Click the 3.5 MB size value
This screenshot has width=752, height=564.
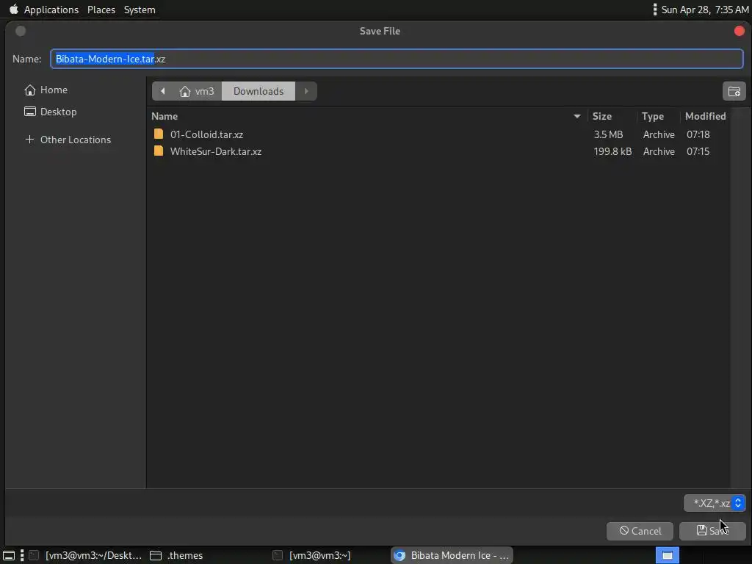608,134
